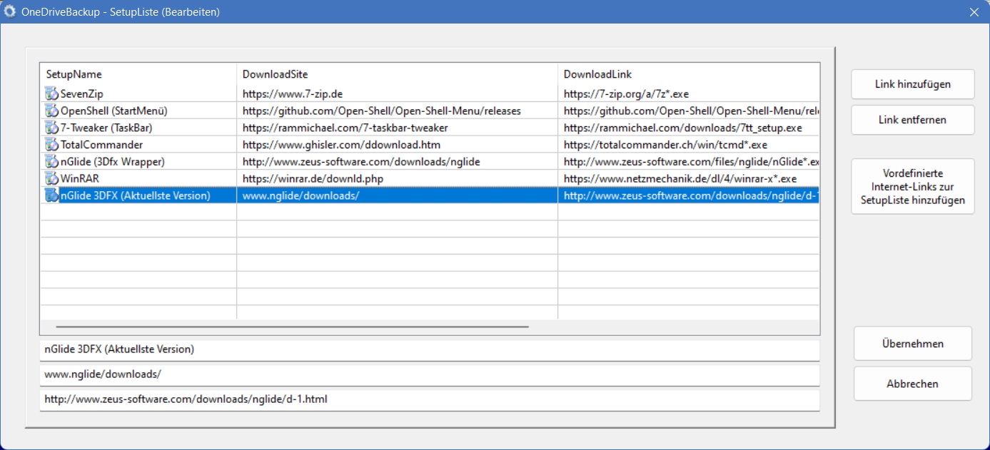
Task: Add Vordefinierte Internet-Links zur SetupListe
Action: [913, 187]
